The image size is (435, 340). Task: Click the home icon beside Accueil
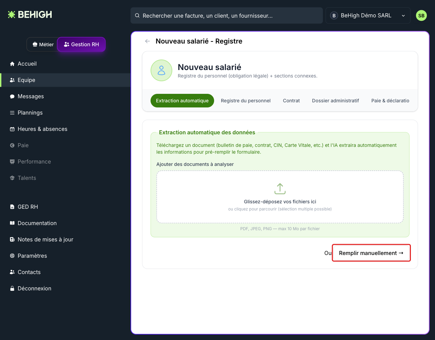pos(12,64)
